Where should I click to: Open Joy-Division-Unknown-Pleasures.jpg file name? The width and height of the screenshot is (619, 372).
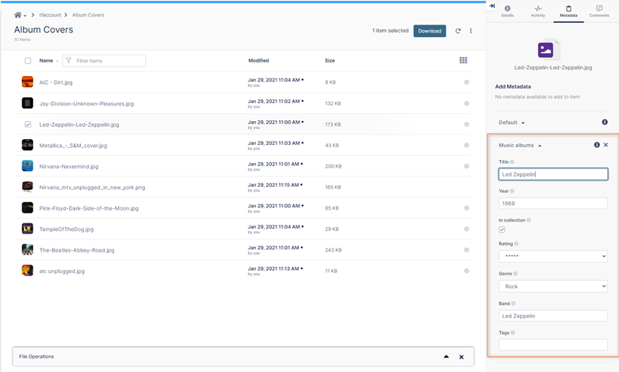[86, 104]
